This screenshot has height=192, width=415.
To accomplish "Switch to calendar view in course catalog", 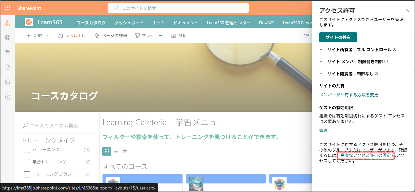I will coord(125,151).
